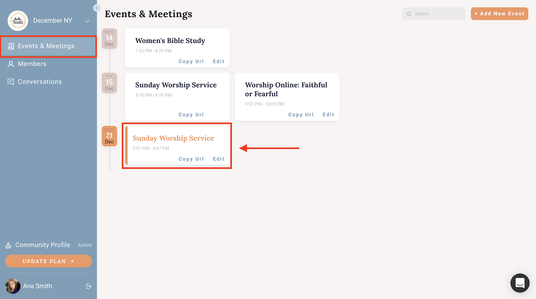The width and height of the screenshot is (536, 299).
Task: Select the Dec 21 date marker
Action: [110, 136]
